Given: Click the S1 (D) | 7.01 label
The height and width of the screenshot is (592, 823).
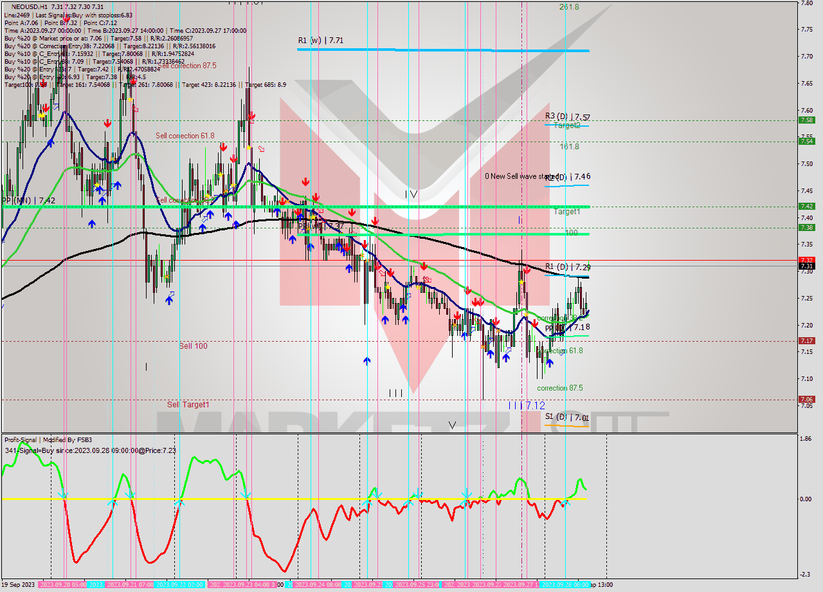Looking at the screenshot, I should click(x=567, y=418).
